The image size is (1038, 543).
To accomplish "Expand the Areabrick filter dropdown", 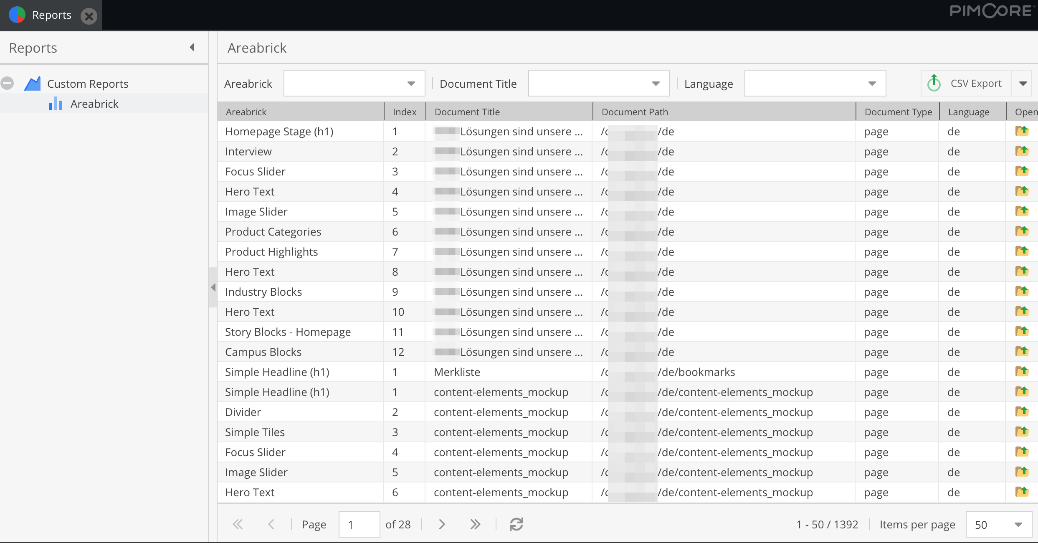I will [x=411, y=84].
